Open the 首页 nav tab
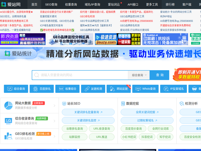201x151 pixels. click(34, 5)
